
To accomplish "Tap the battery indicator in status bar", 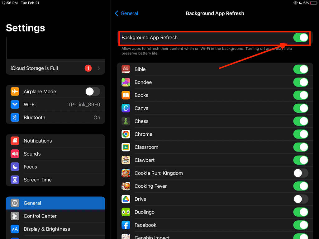I will (x=313, y=3).
